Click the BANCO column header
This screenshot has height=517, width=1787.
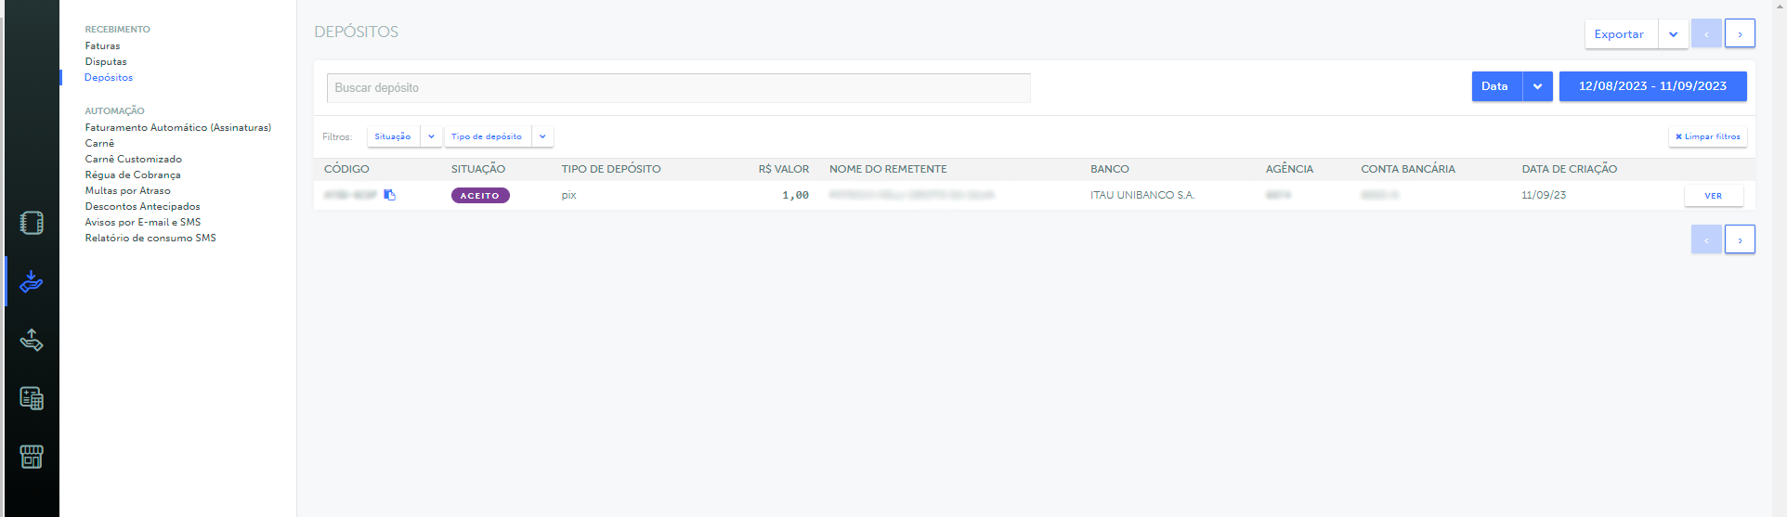tap(1110, 169)
